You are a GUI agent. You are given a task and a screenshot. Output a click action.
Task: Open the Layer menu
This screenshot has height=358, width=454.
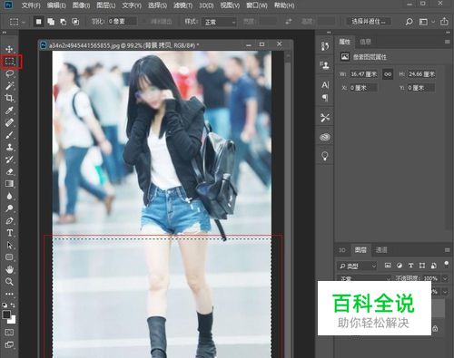(x=106, y=5)
